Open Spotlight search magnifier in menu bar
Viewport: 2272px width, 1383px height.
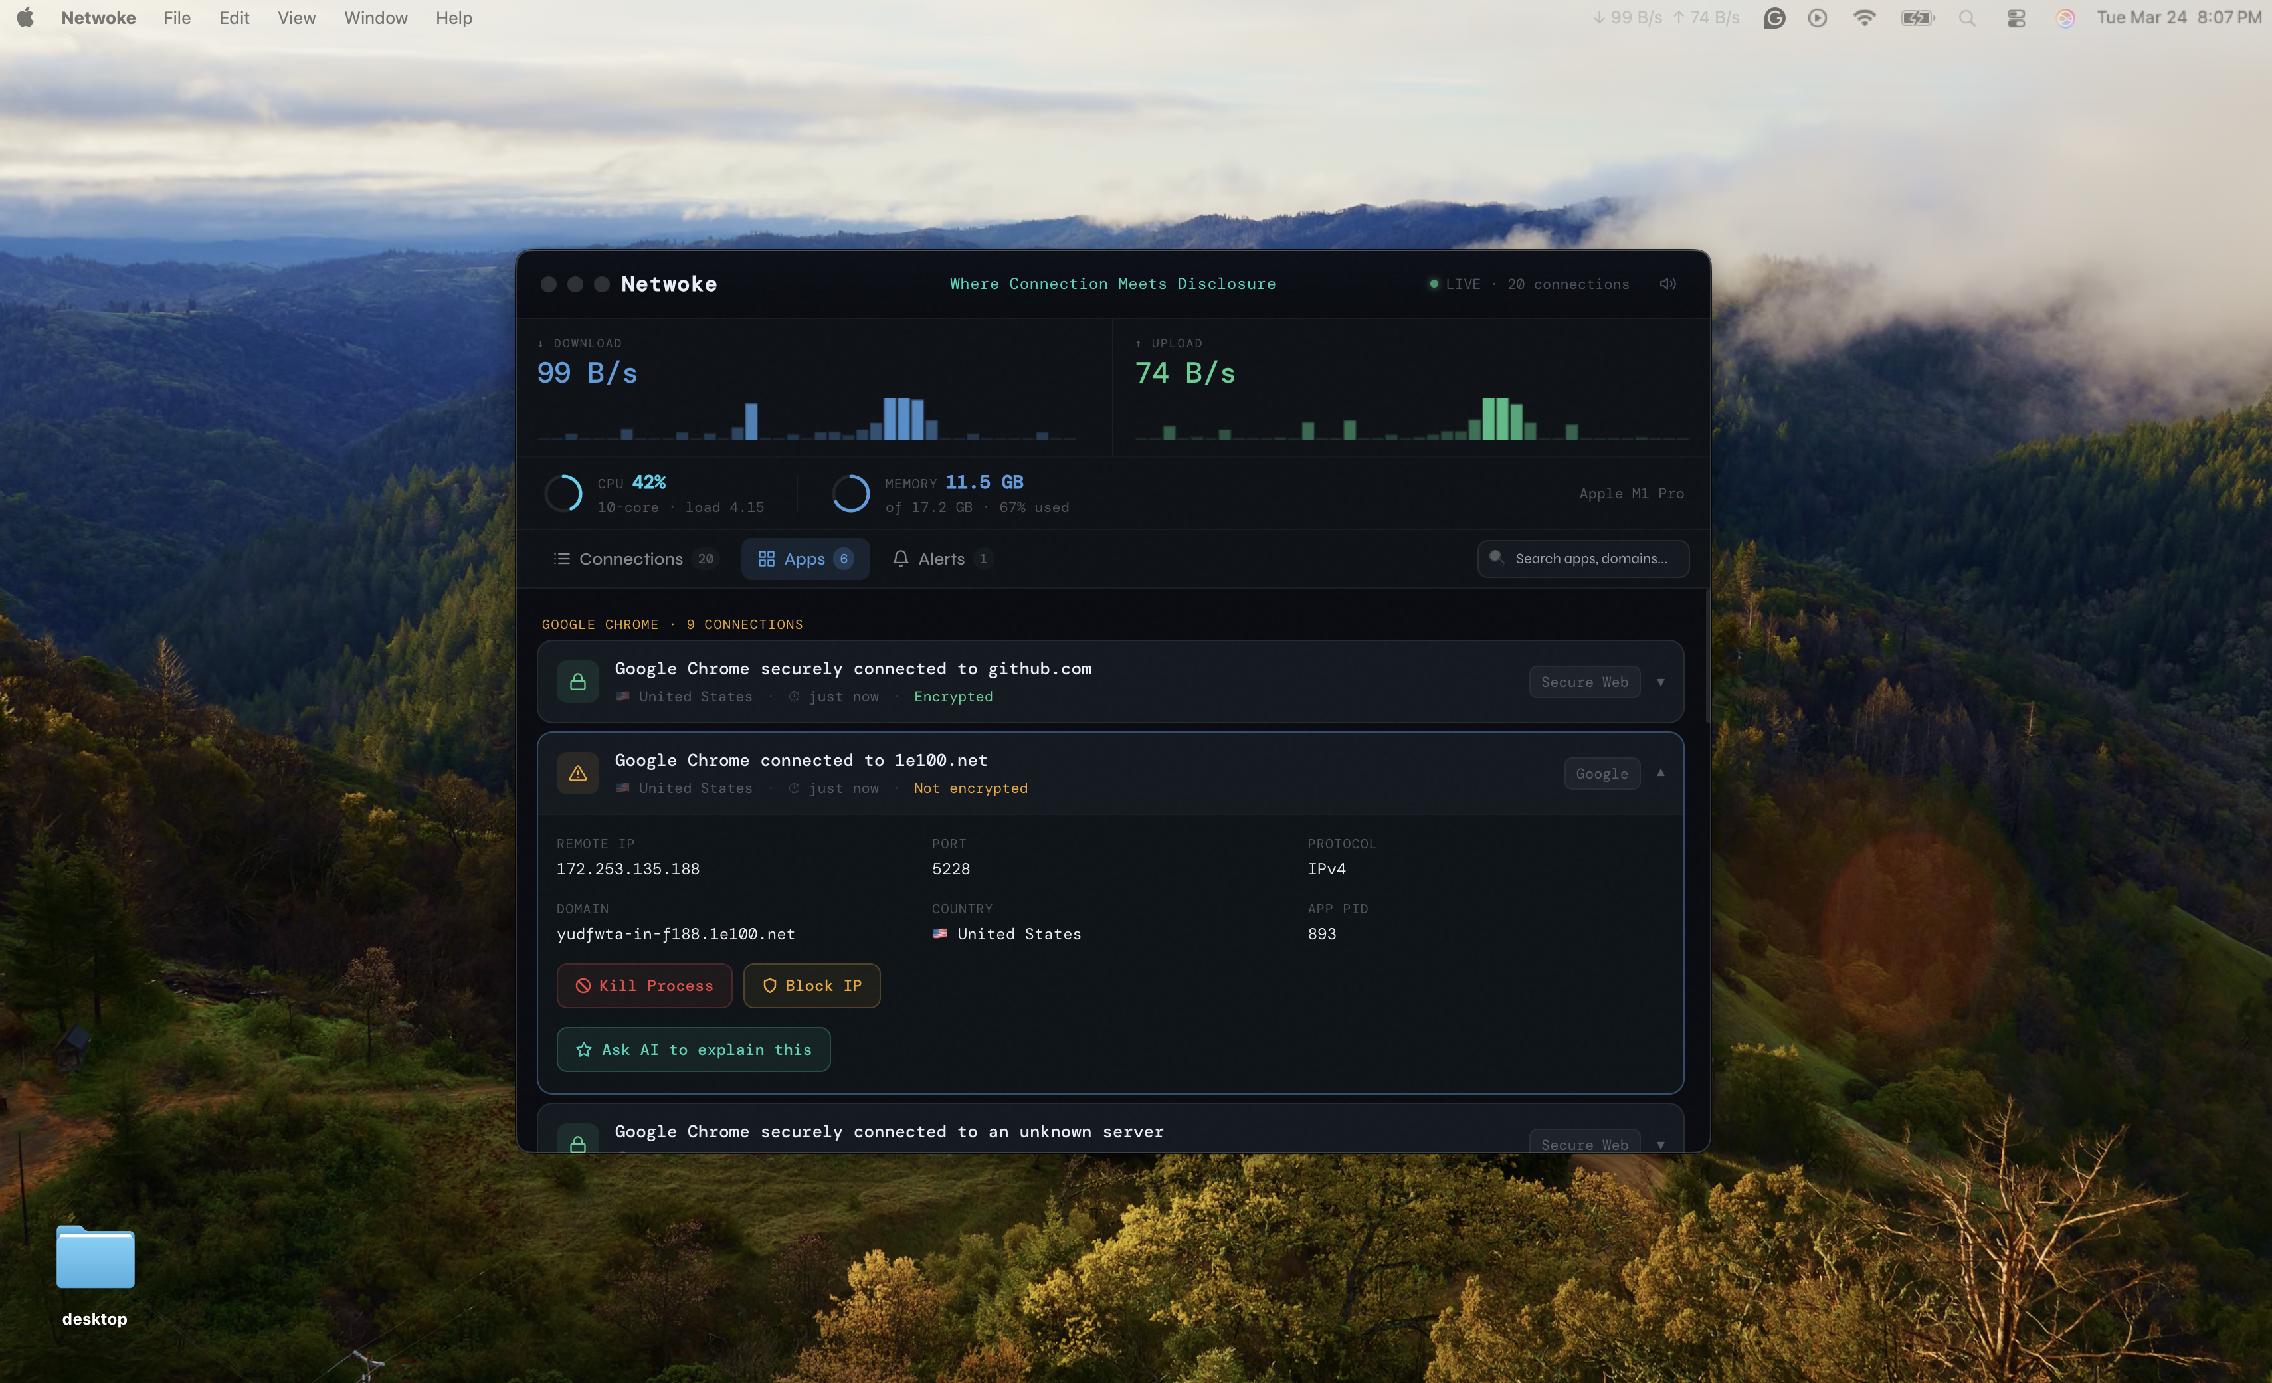coord(1967,17)
